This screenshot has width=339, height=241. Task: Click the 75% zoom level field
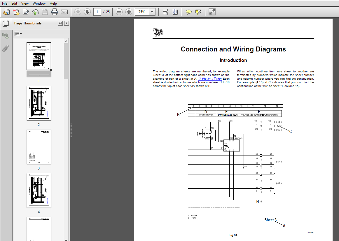click(142, 12)
